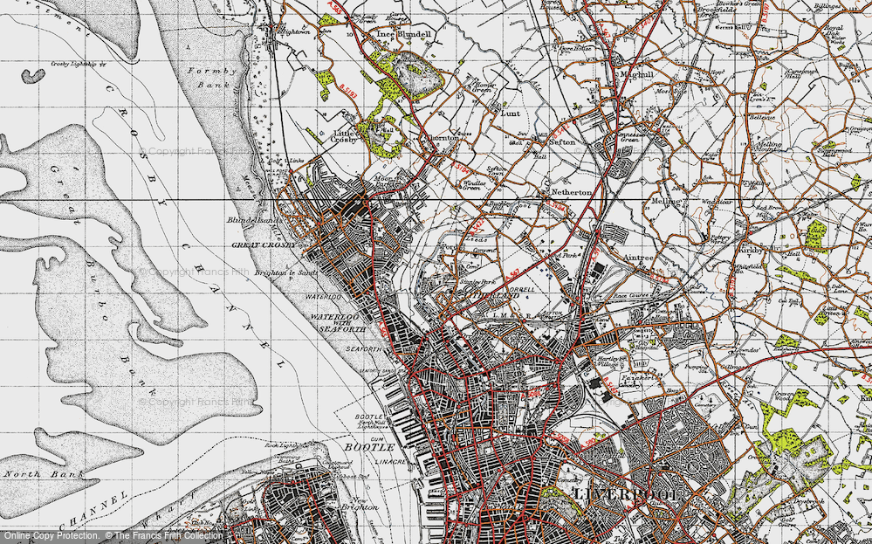Click the Netherton place label
Viewport: 872px width, 544px height.
(x=571, y=192)
